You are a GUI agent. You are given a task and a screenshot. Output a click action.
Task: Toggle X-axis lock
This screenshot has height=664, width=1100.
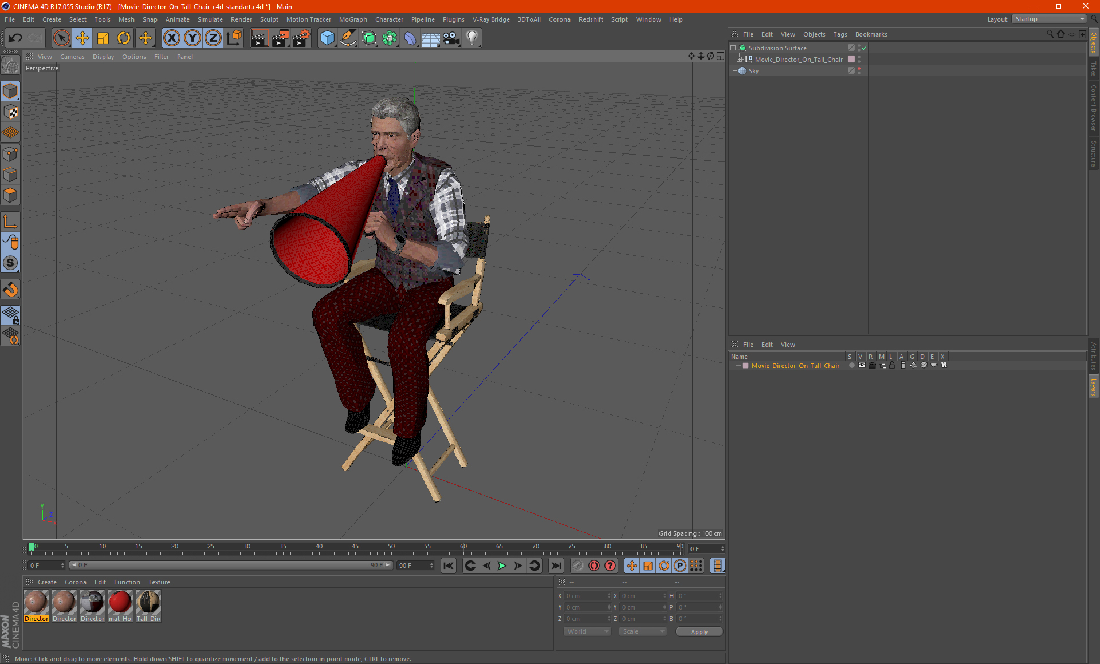[171, 38]
